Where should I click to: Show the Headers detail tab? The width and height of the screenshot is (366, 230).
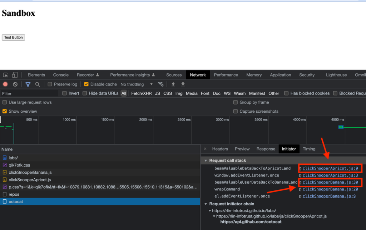pos(220,149)
